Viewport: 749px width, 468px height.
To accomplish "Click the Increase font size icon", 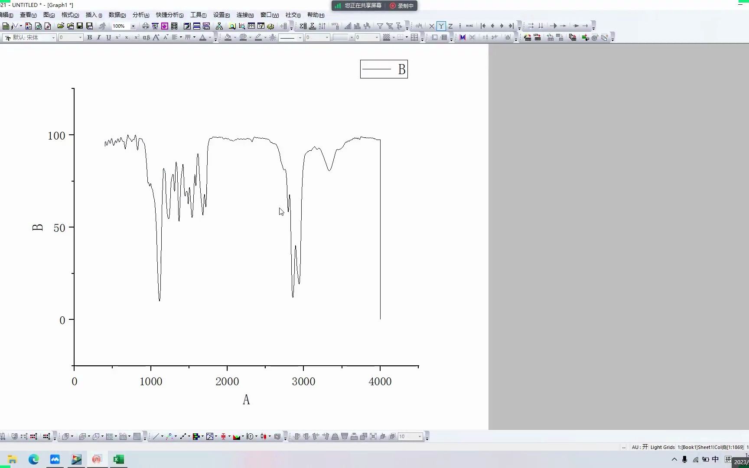I will [x=156, y=38].
